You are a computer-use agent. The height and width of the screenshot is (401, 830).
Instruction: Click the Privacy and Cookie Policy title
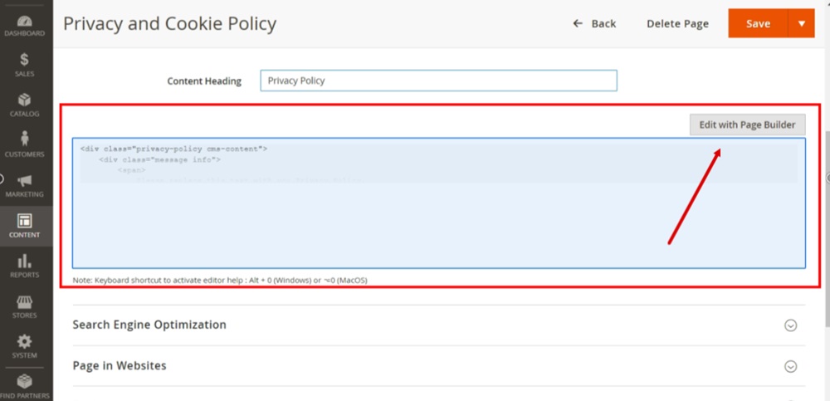[169, 24]
